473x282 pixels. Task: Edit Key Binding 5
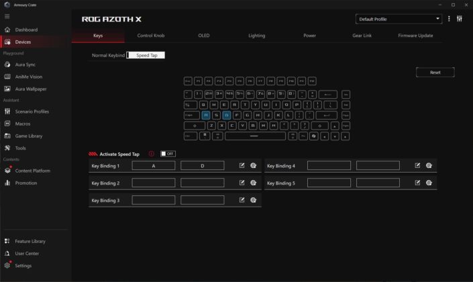click(417, 183)
